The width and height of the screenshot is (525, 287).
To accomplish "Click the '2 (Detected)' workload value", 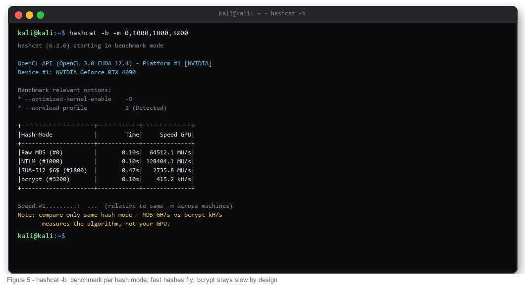I will (x=146, y=108).
